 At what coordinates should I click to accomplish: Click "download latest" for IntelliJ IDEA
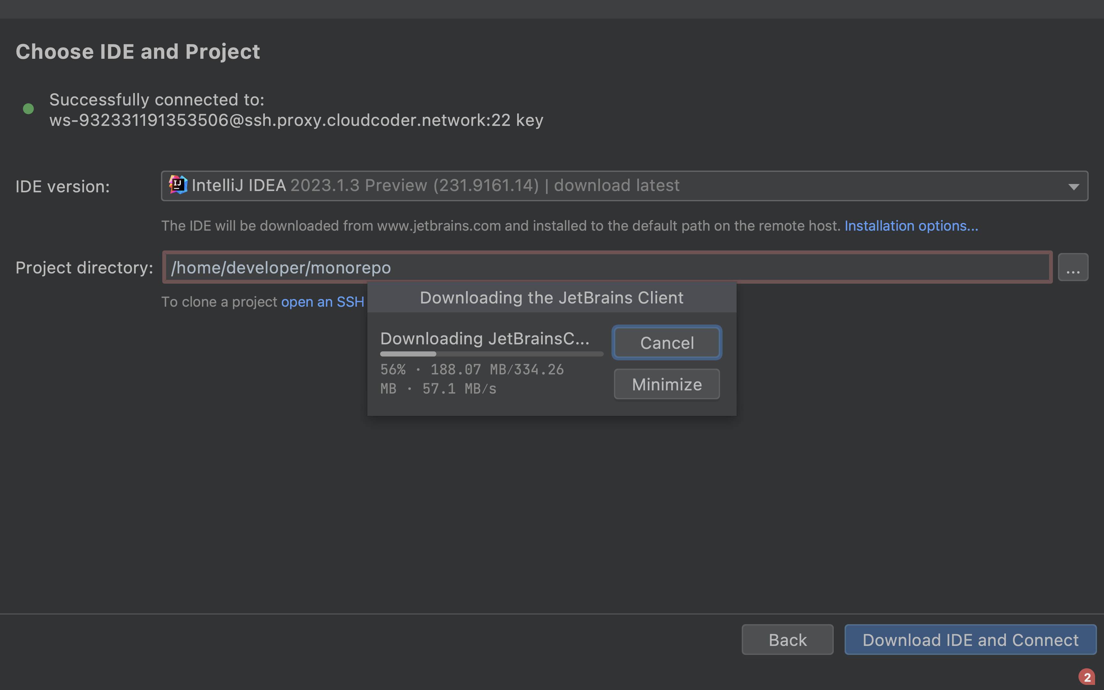coord(616,185)
